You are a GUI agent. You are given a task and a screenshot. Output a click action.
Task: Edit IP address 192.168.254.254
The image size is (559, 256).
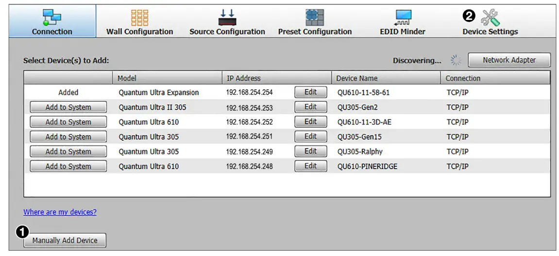(x=310, y=92)
